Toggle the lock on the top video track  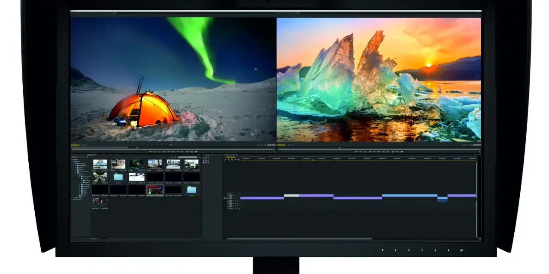coord(228,193)
